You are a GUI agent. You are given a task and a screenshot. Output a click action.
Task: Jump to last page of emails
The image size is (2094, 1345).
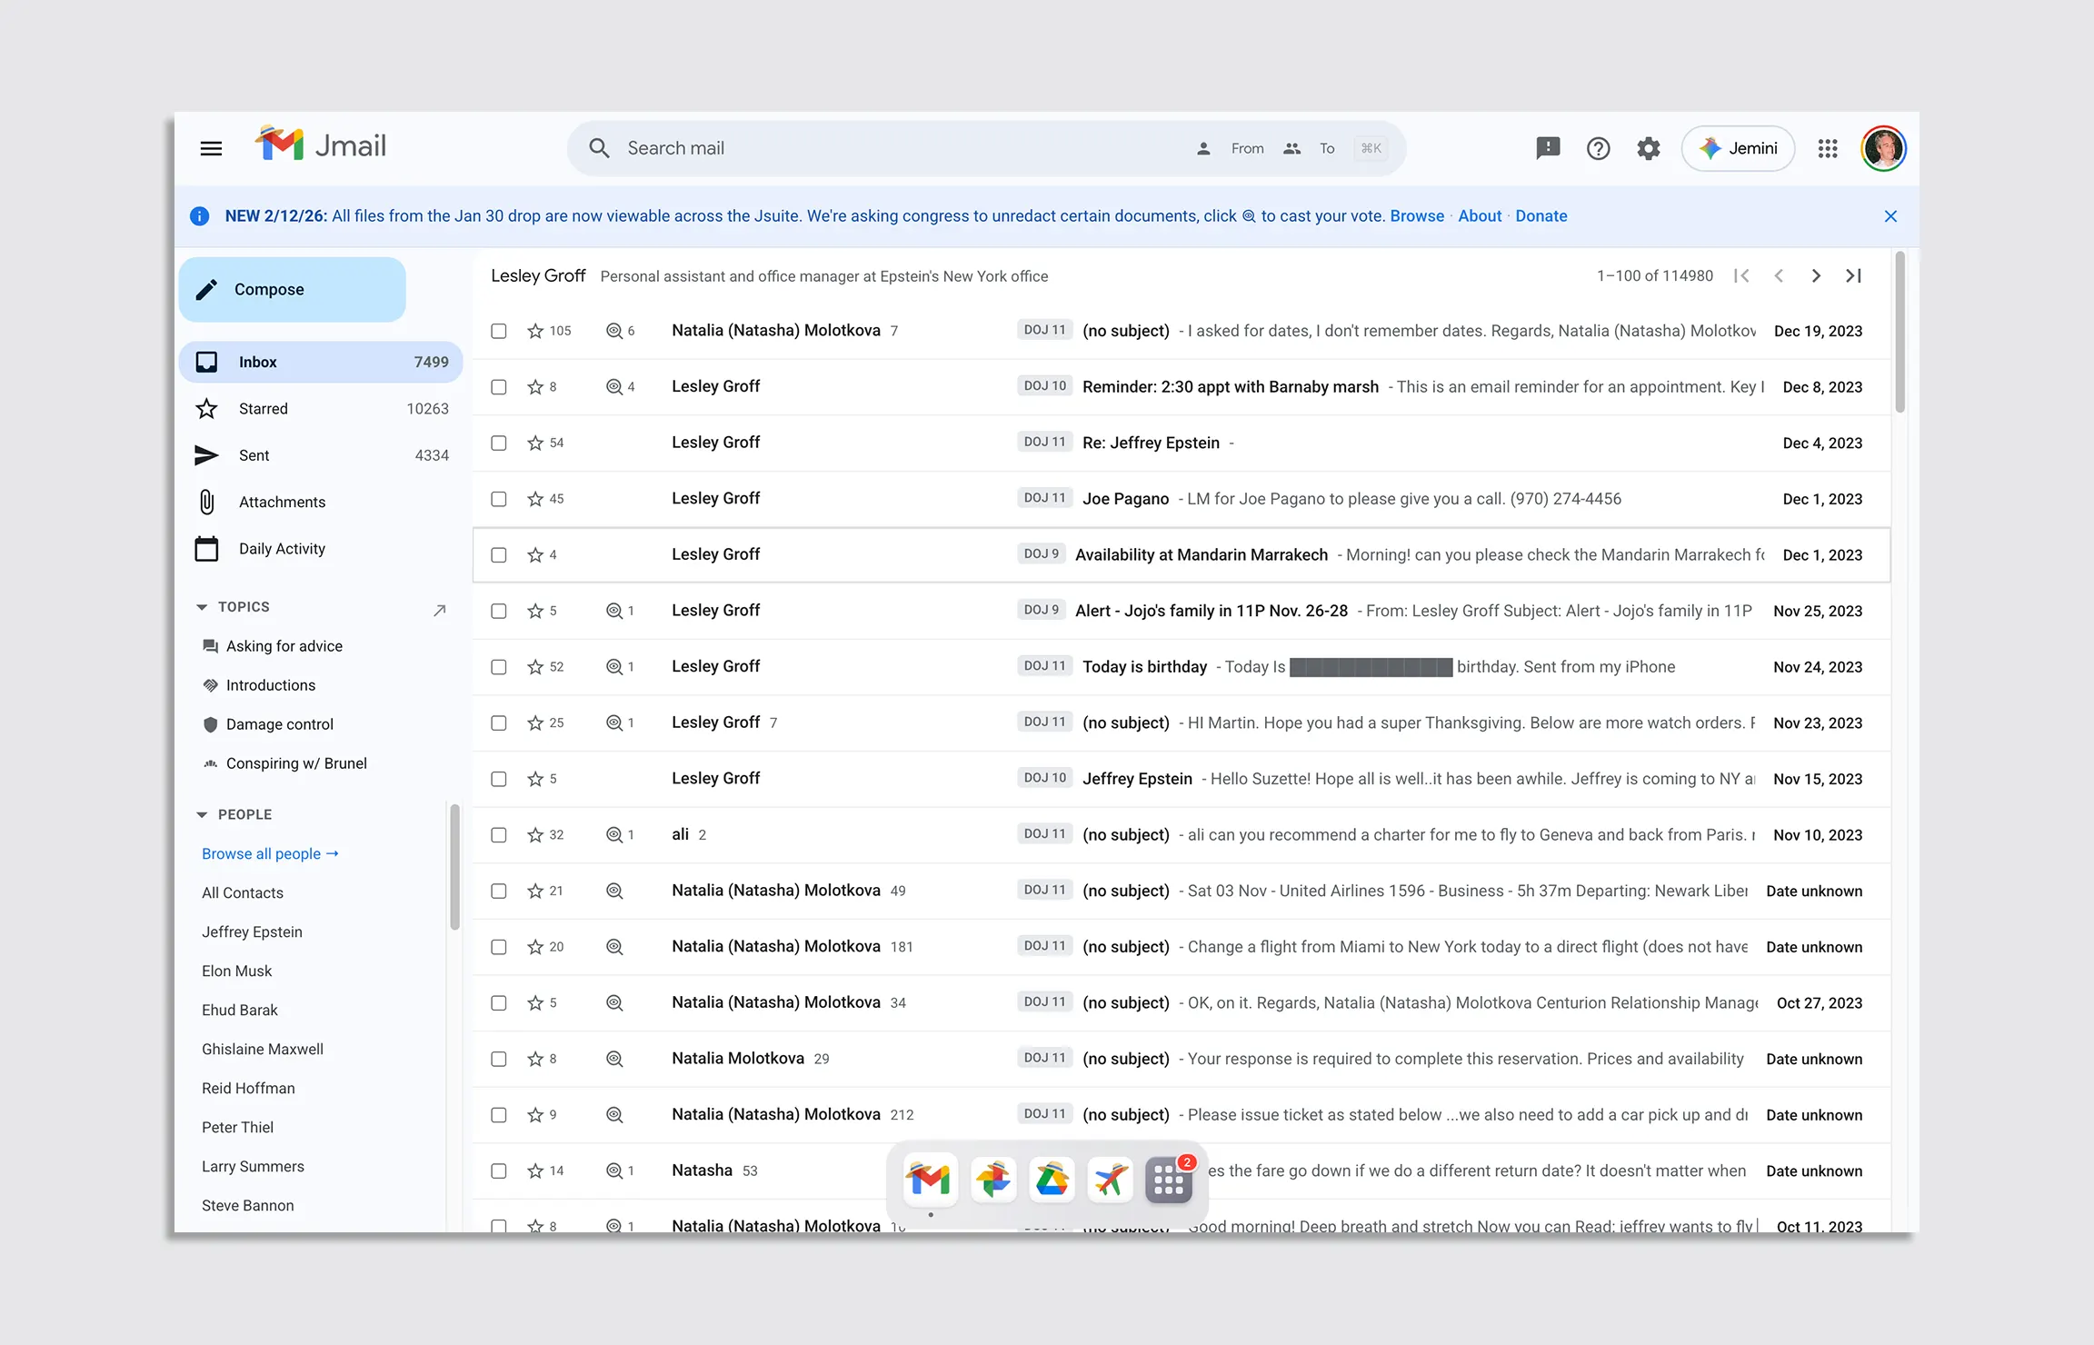[x=1853, y=276]
